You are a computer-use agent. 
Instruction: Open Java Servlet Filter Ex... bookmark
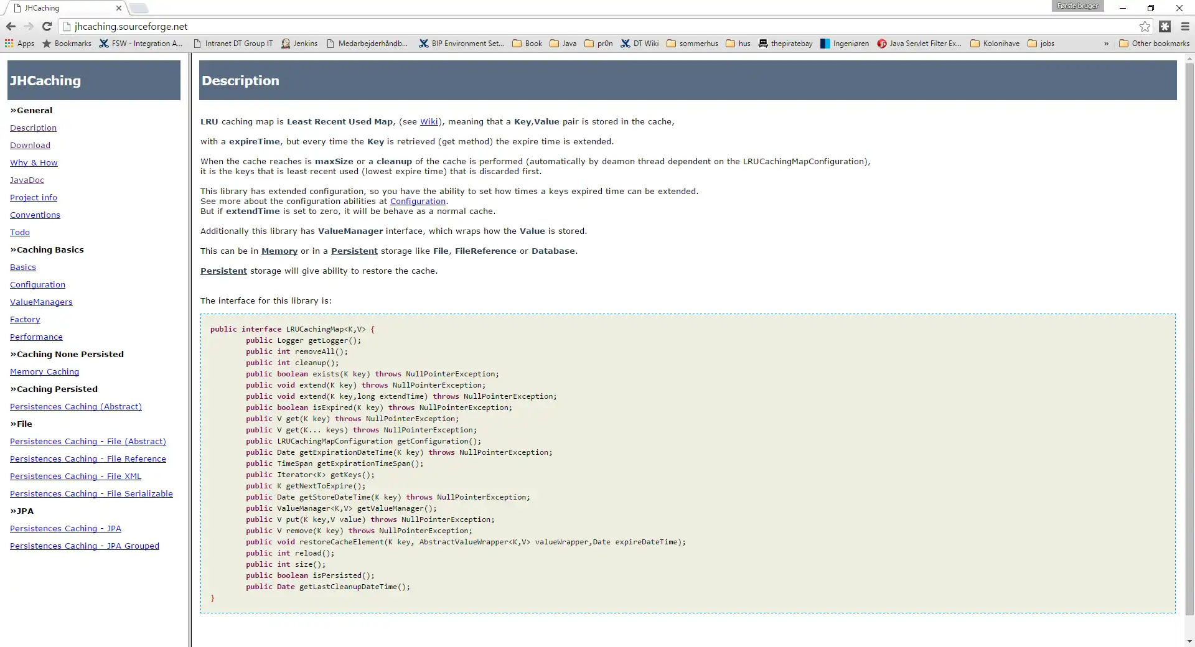pos(919,44)
